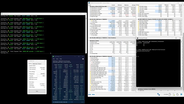Click HWiNFO reset clock icon
This screenshot has height=104, width=184.
click(170, 94)
